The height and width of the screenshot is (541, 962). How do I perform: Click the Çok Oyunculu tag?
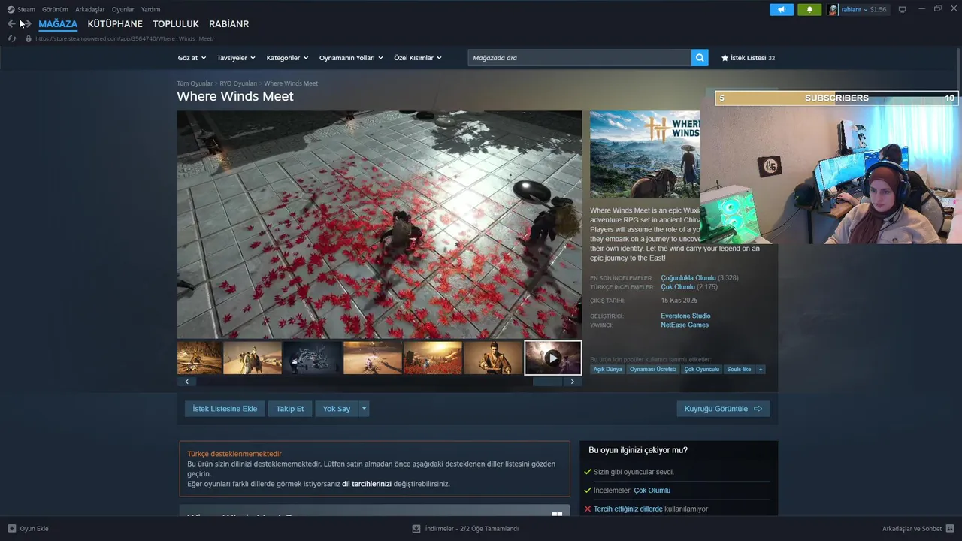702,370
